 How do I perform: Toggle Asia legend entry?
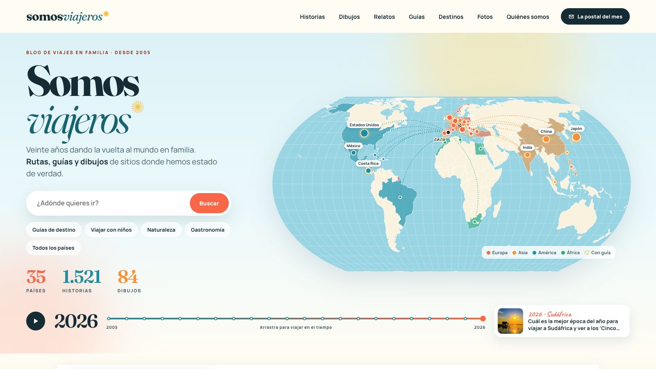coord(520,253)
